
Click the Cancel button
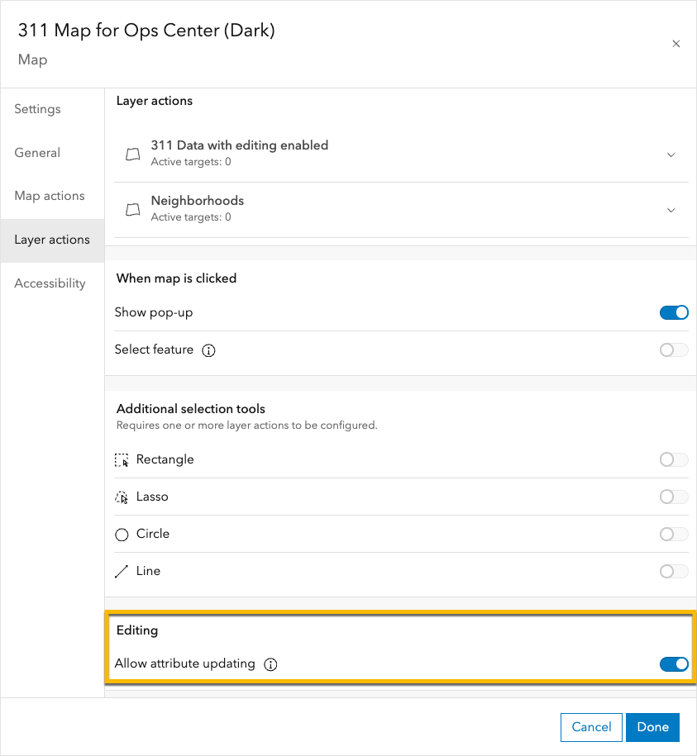click(x=591, y=727)
